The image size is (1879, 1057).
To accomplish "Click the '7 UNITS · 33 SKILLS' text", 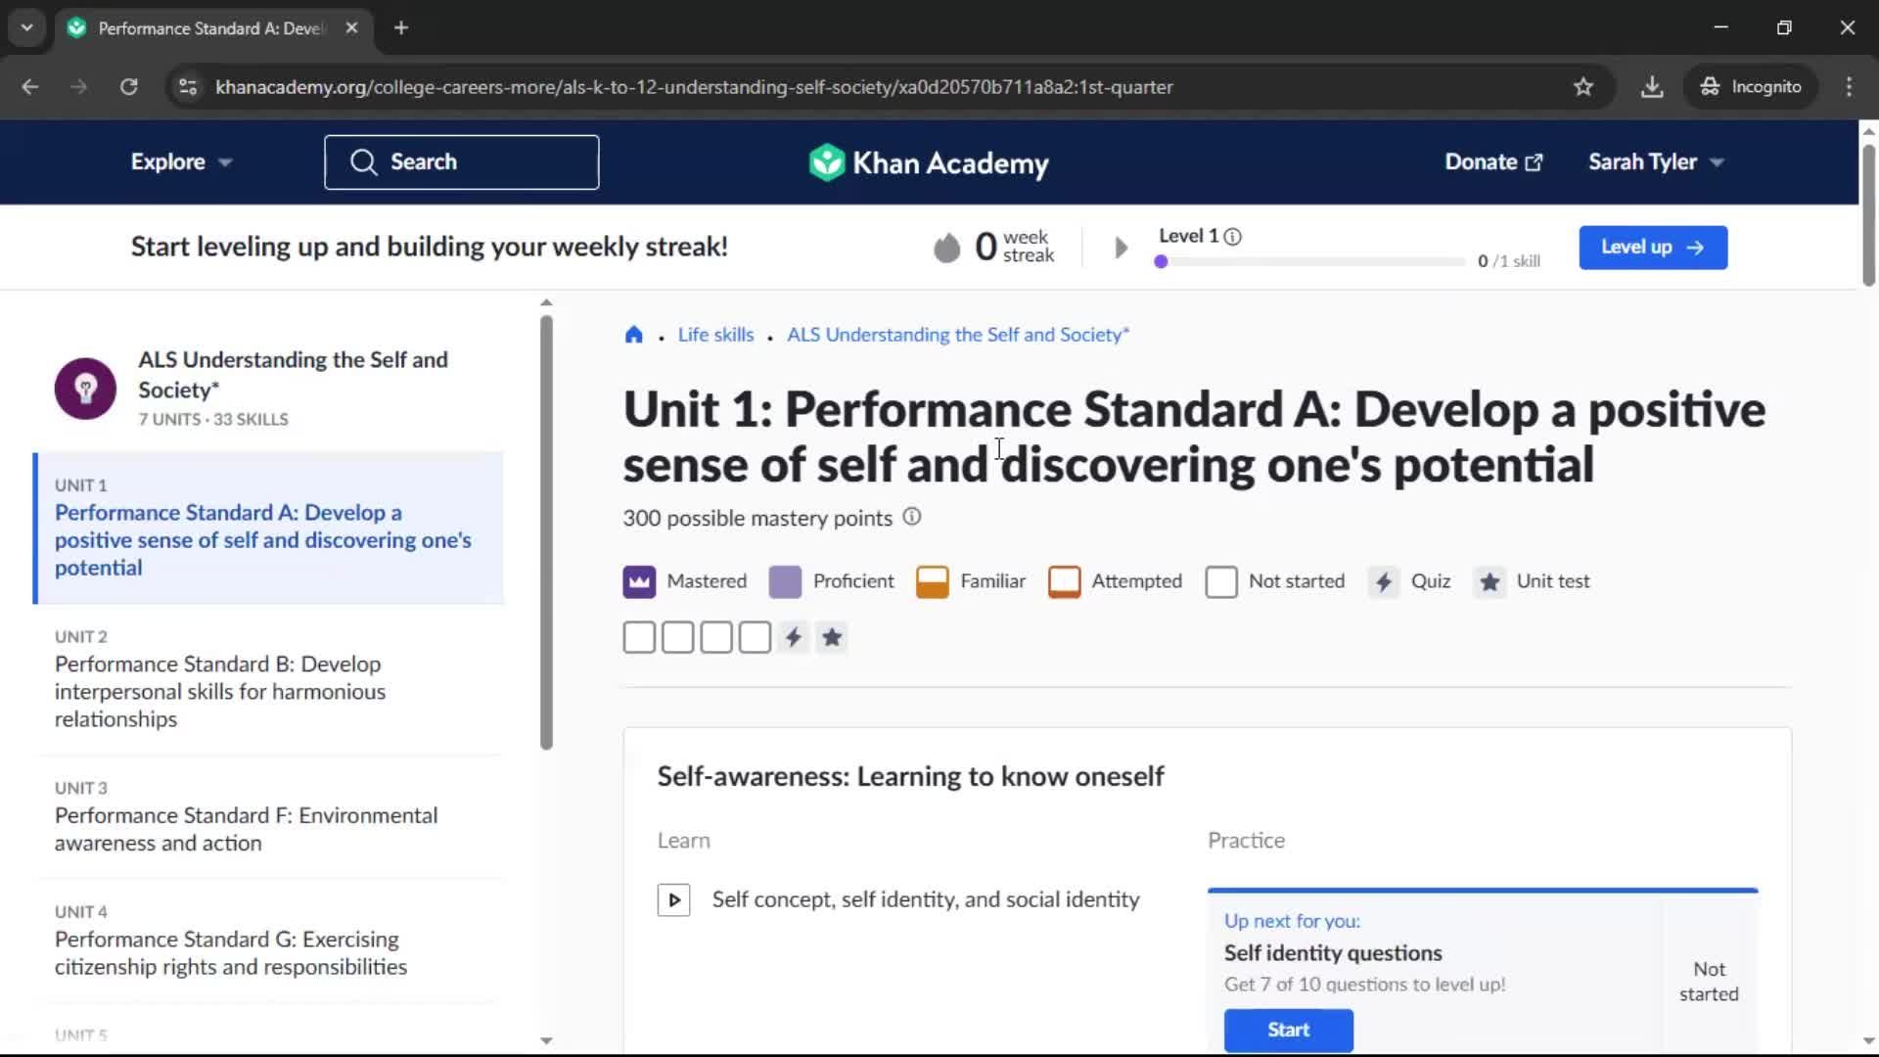I will coord(213,420).
